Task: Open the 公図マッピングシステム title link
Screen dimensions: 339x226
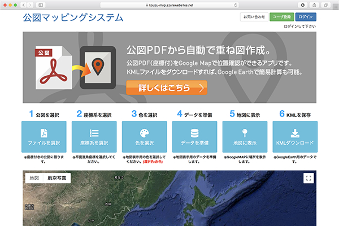Action: point(73,18)
